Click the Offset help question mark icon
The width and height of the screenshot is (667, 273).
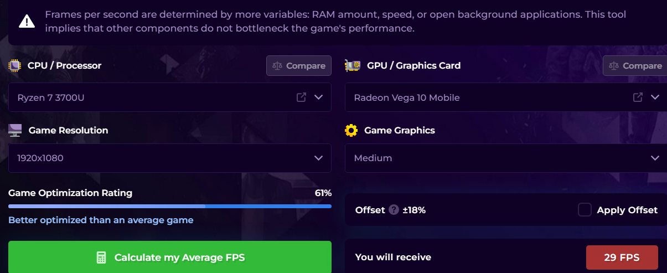(x=394, y=210)
